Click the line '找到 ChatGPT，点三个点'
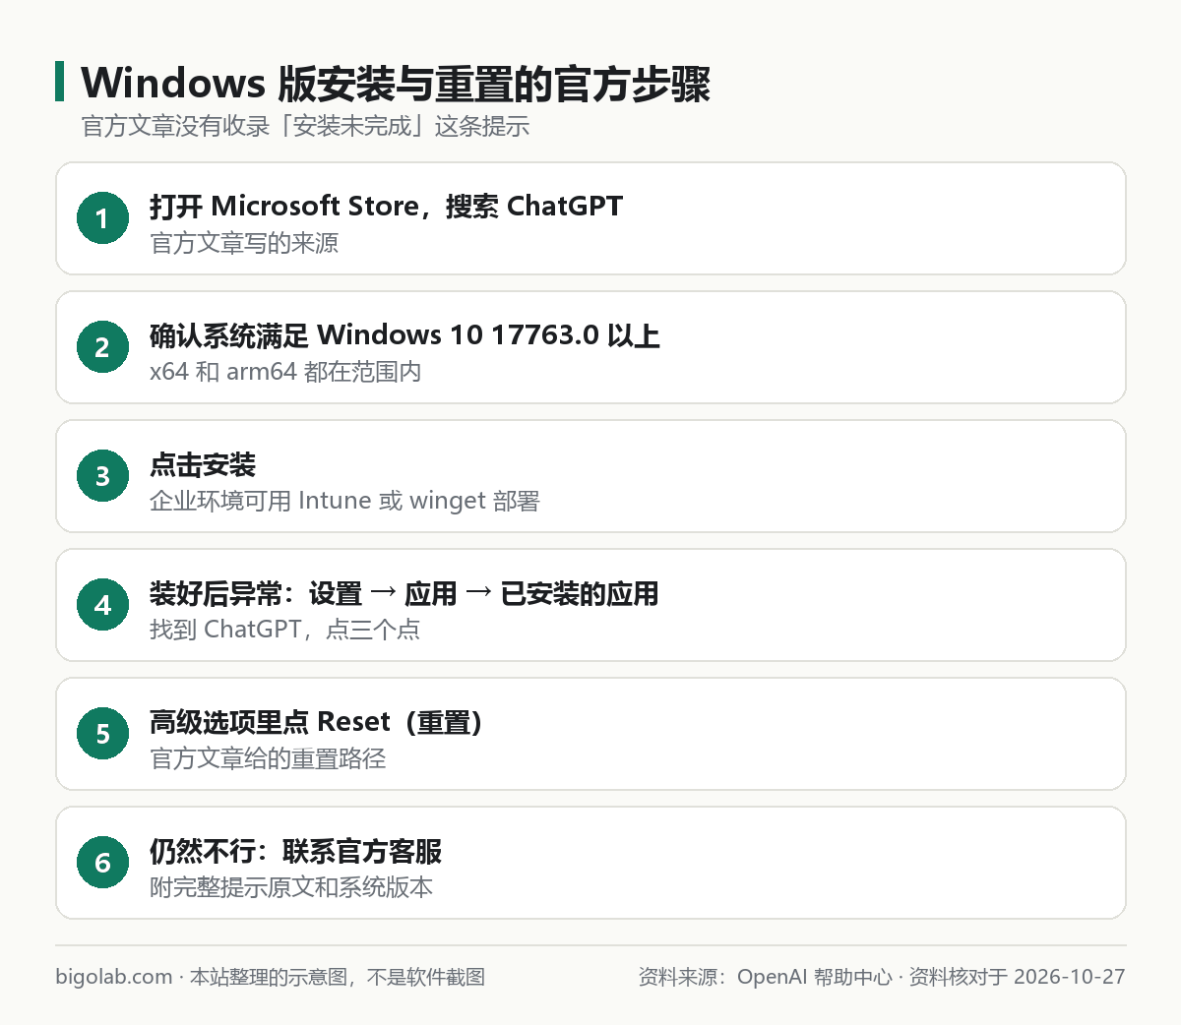1181x1025 pixels. [x=284, y=630]
